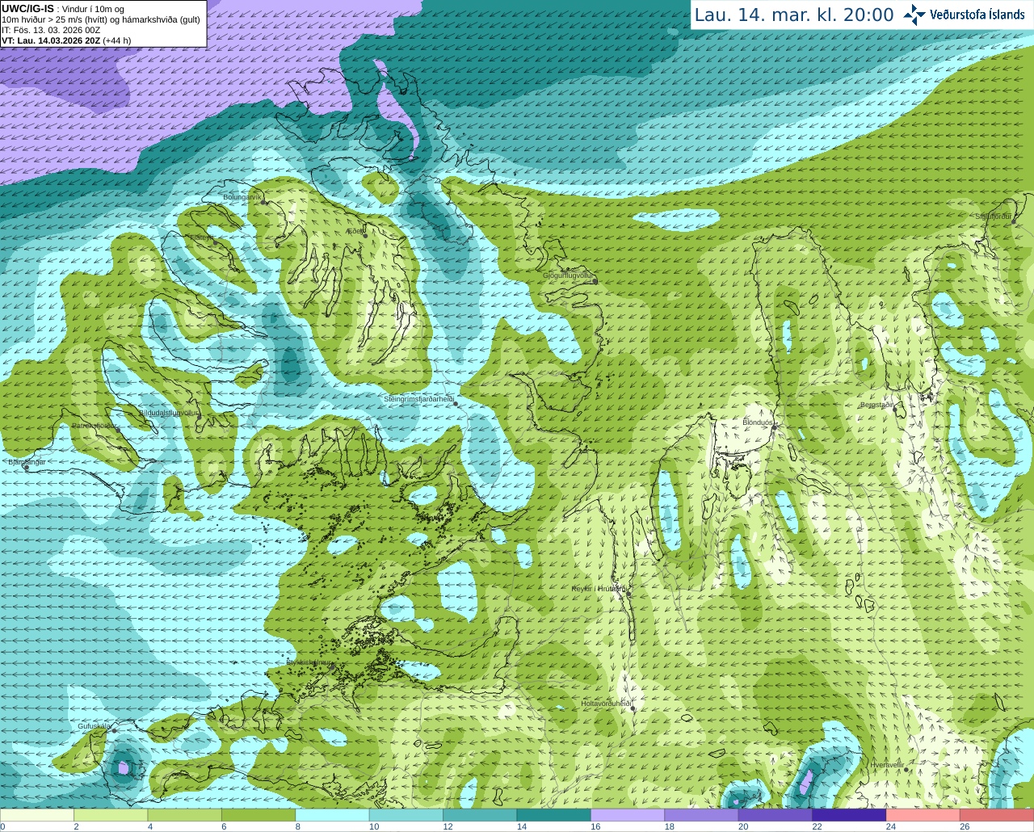Select the Steingrímsfjarðarheiði station marker
Screen dimensions: 1034x832
point(456,404)
